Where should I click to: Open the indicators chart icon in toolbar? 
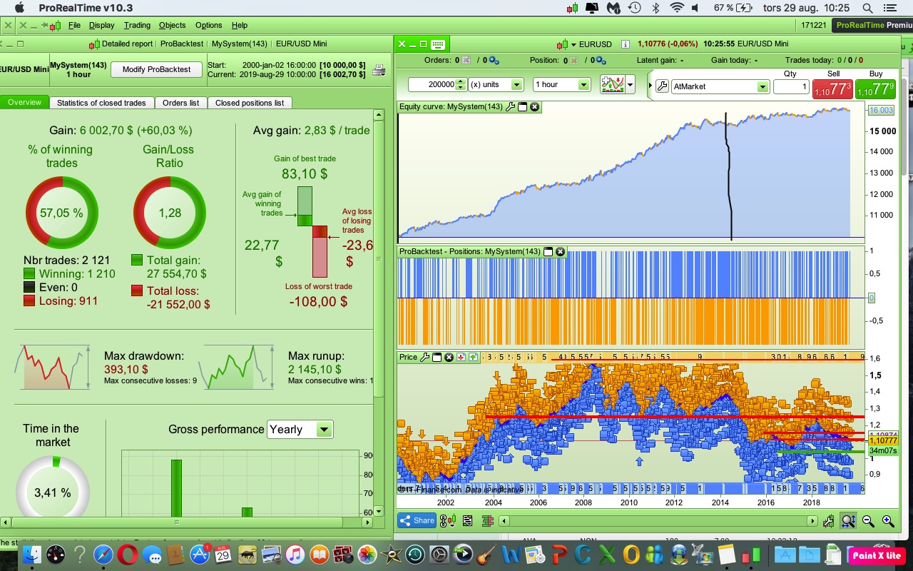click(x=613, y=84)
